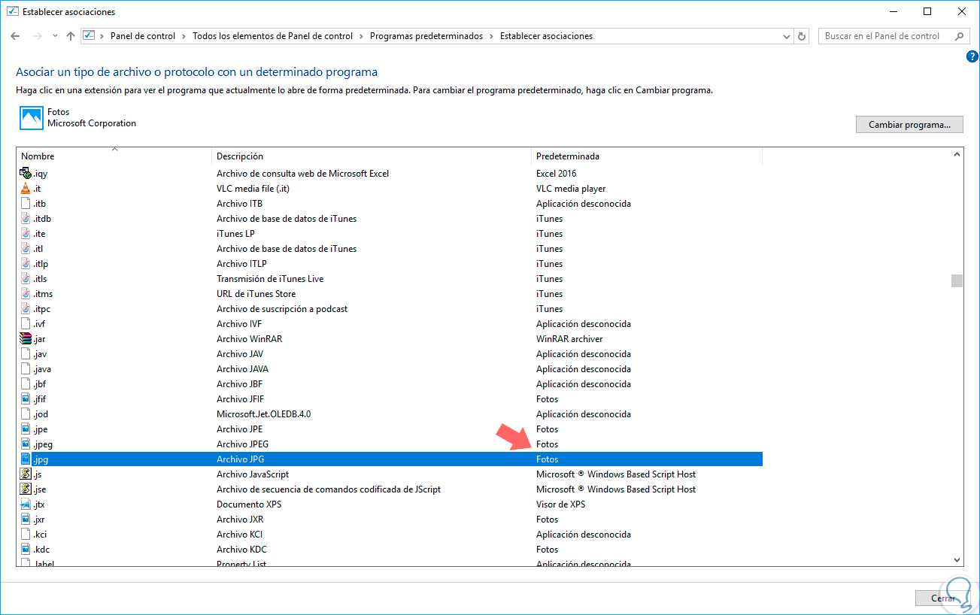
Task: Click the scrollbar up arrow
Action: click(957, 155)
